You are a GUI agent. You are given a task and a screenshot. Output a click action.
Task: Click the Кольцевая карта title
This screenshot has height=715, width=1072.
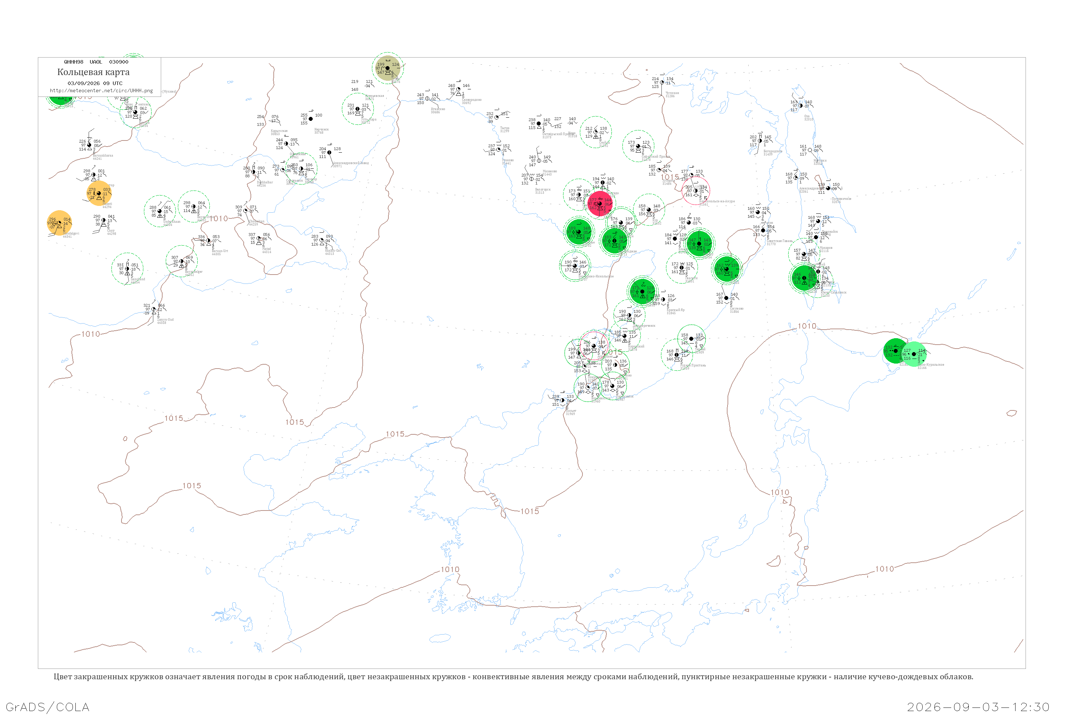coord(93,72)
